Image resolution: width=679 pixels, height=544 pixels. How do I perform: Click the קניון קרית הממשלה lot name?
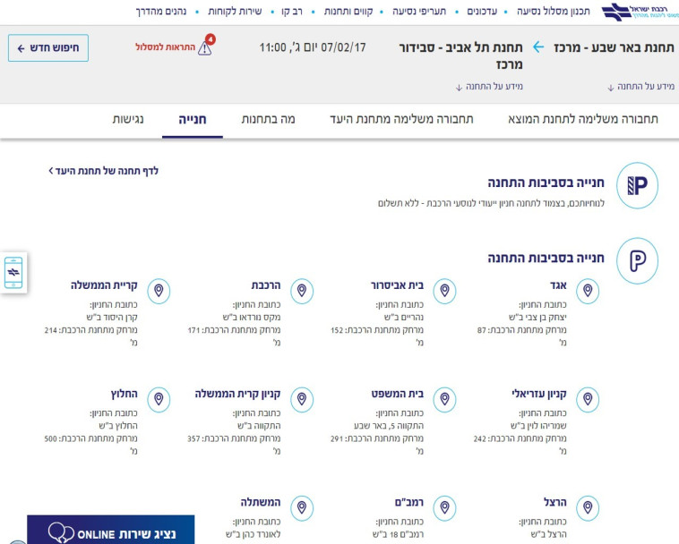[x=237, y=394]
